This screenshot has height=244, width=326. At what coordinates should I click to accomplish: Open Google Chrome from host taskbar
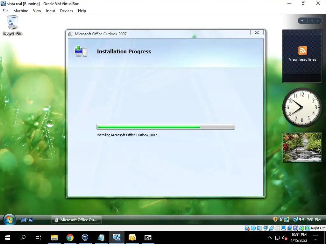tap(70, 238)
